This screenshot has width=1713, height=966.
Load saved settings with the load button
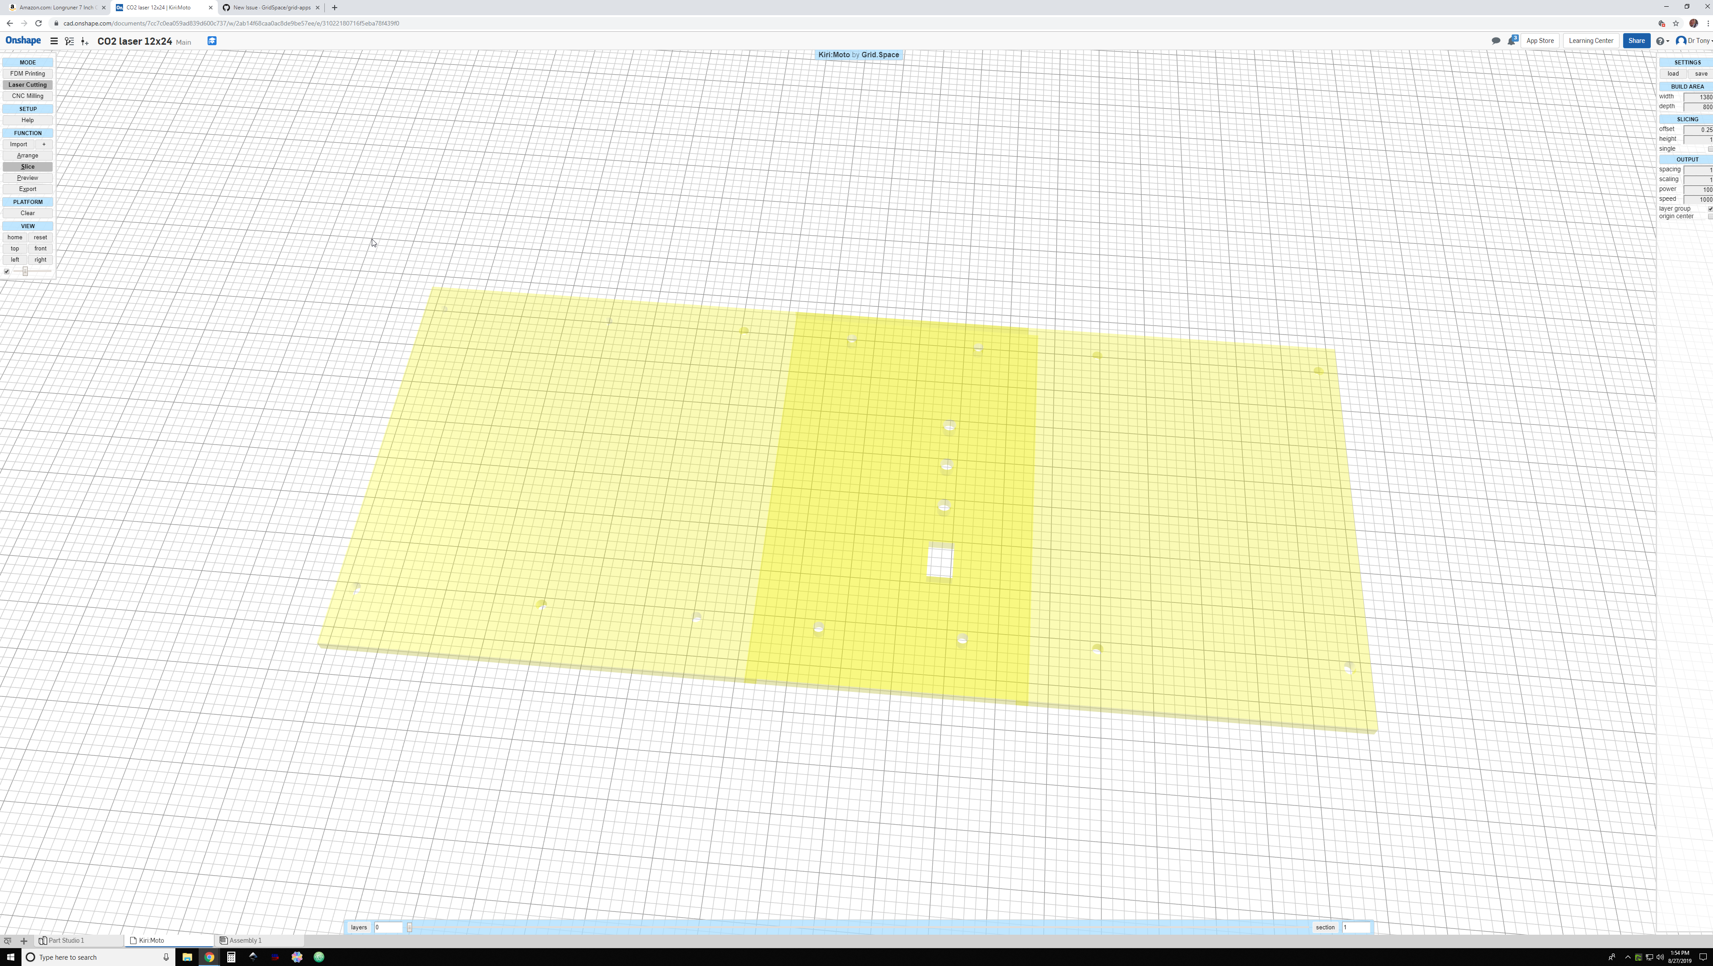(x=1674, y=73)
